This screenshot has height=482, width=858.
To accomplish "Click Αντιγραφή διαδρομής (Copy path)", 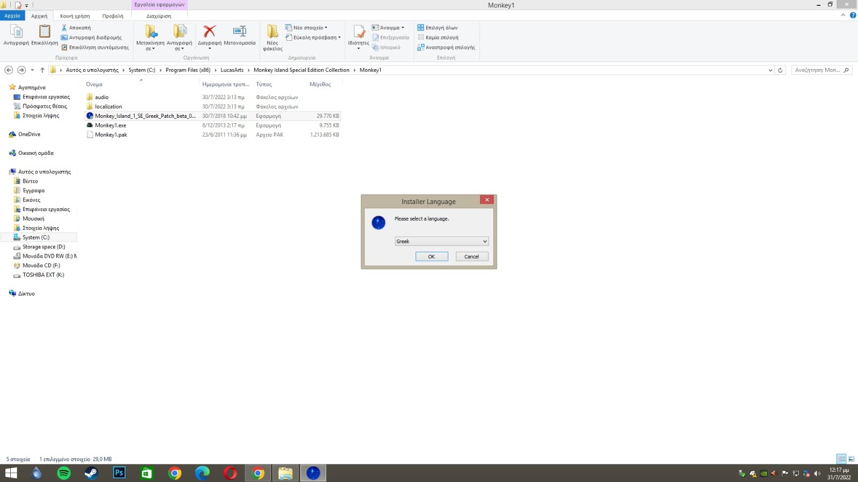I will click(x=91, y=37).
